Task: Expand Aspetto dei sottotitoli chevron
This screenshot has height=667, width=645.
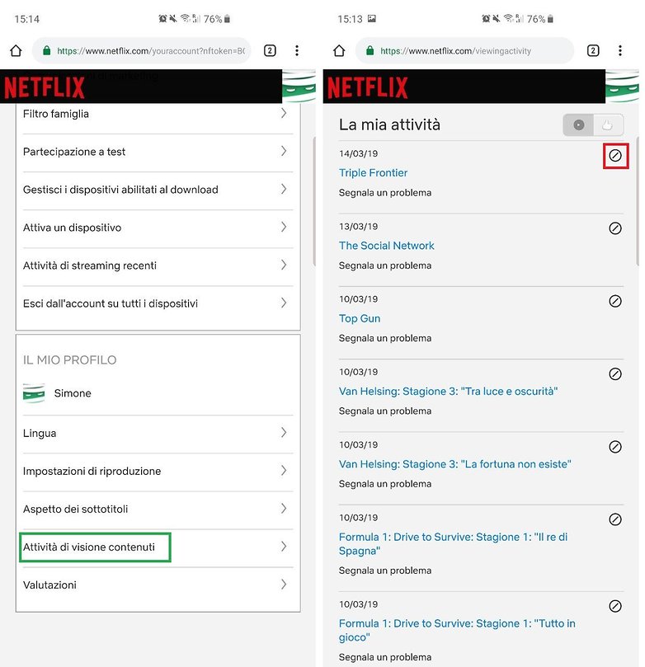Action: pos(284,509)
